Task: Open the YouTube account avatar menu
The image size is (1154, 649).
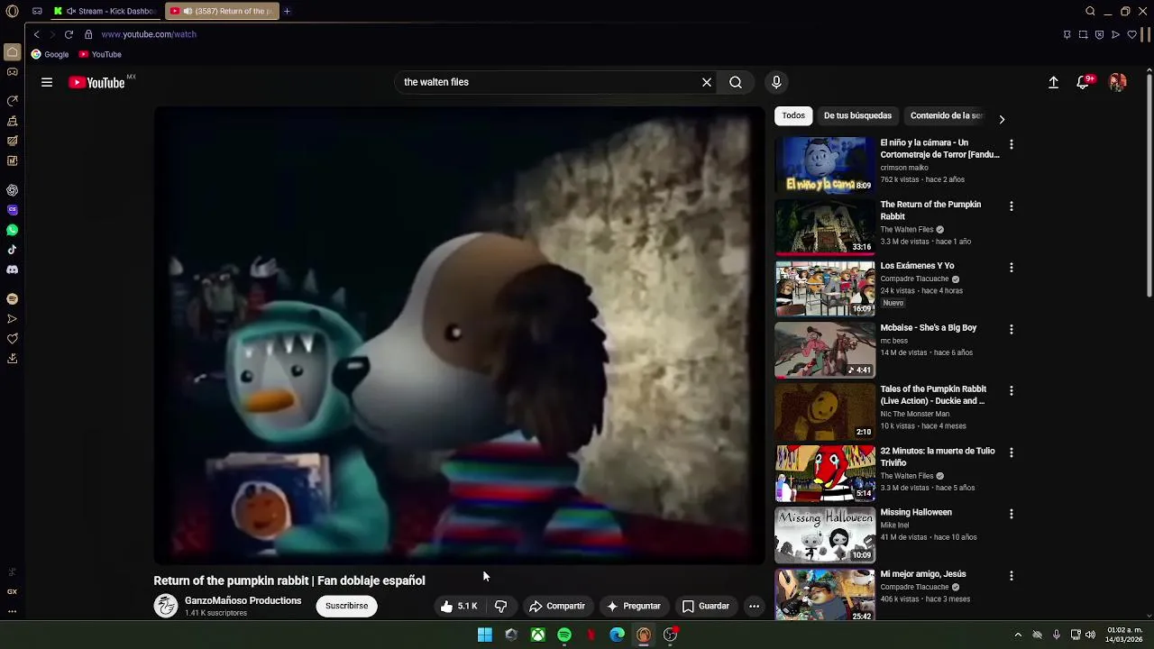Action: click(1118, 82)
